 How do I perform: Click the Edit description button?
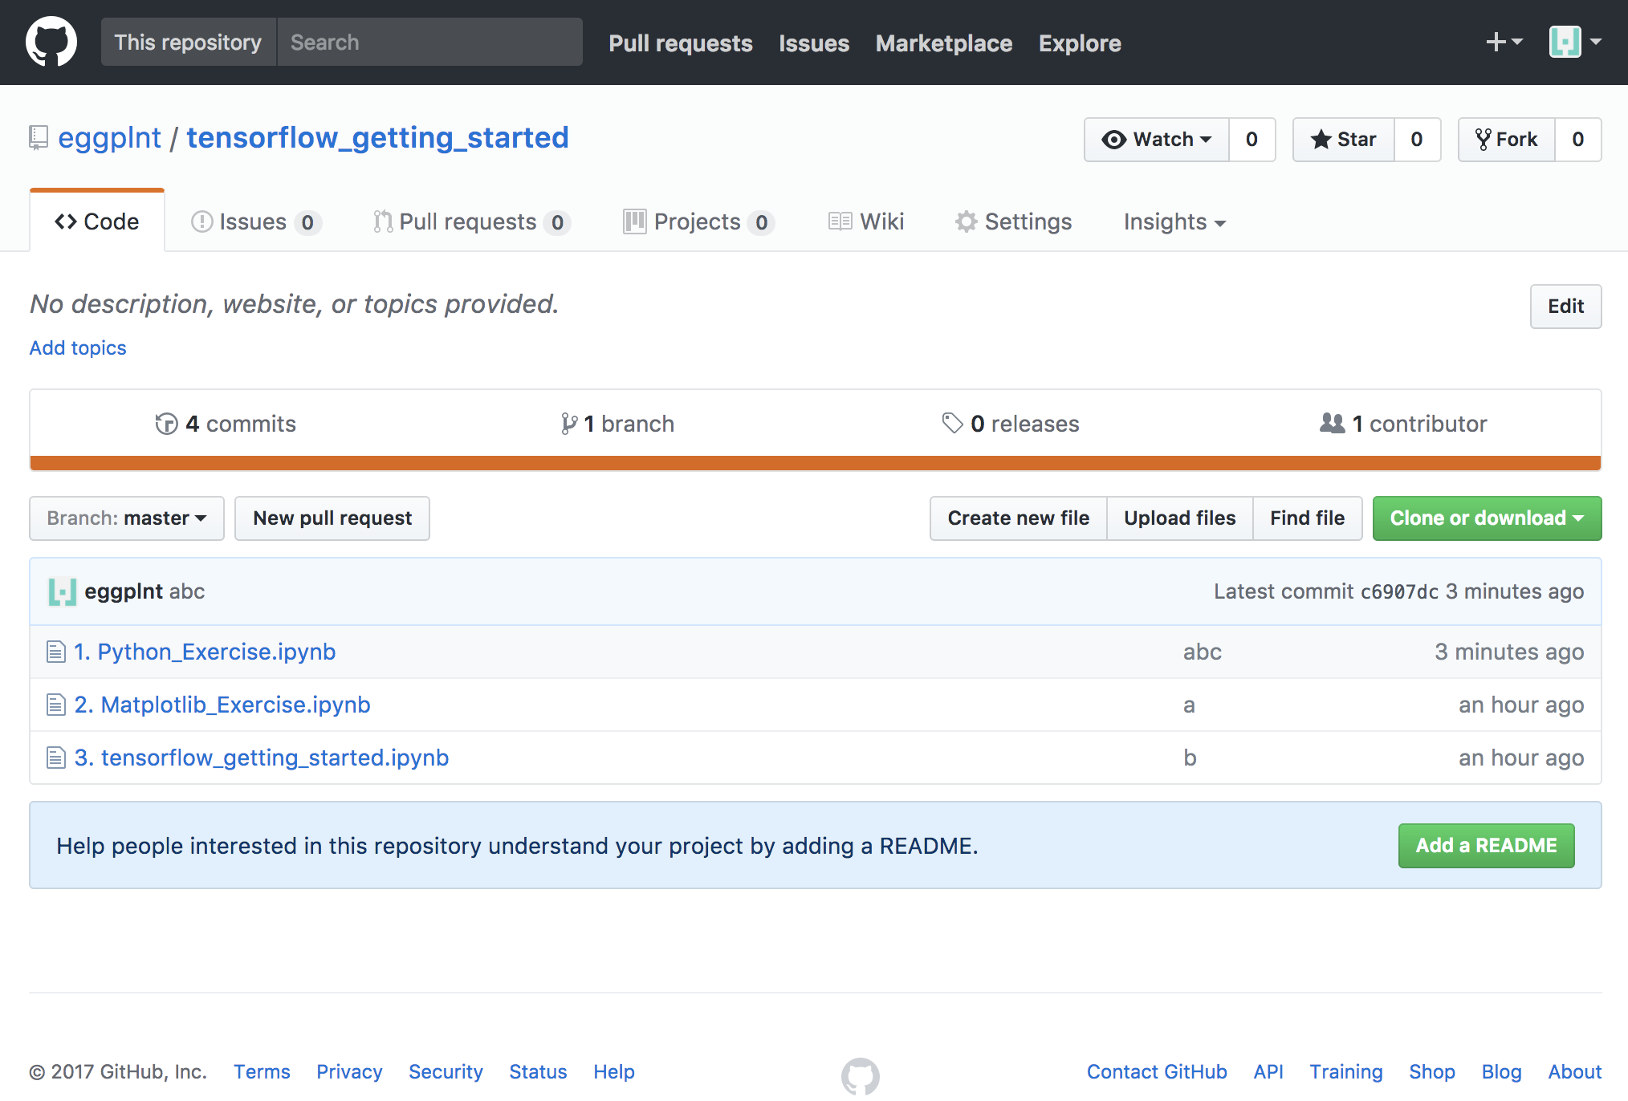point(1565,307)
